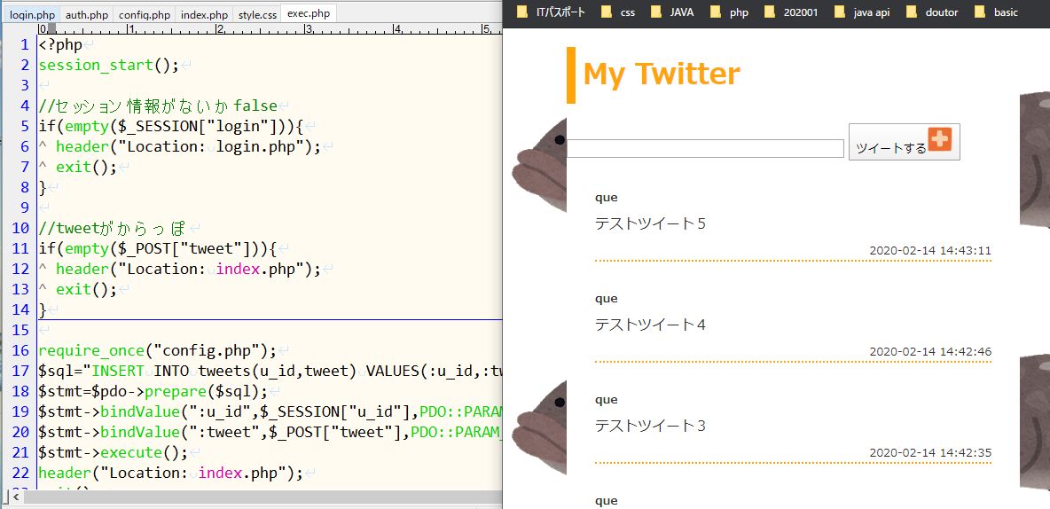Click the bindValue(":tweet" line

(270, 433)
